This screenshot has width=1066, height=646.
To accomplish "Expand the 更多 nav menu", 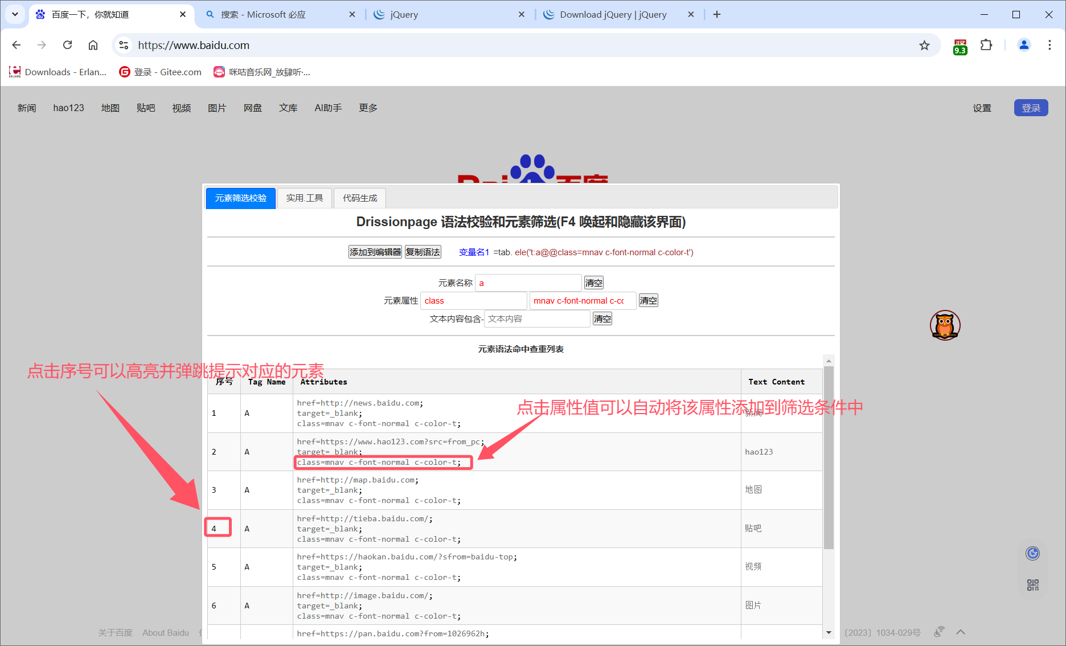I will click(368, 108).
